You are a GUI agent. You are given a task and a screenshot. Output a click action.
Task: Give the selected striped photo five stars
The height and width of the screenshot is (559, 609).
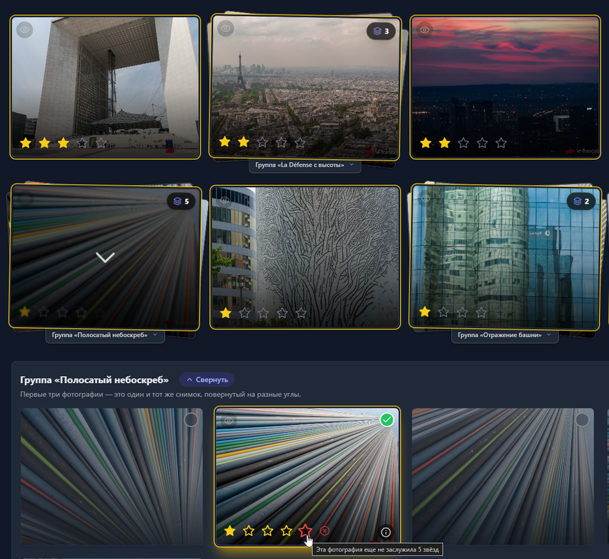[x=305, y=531]
